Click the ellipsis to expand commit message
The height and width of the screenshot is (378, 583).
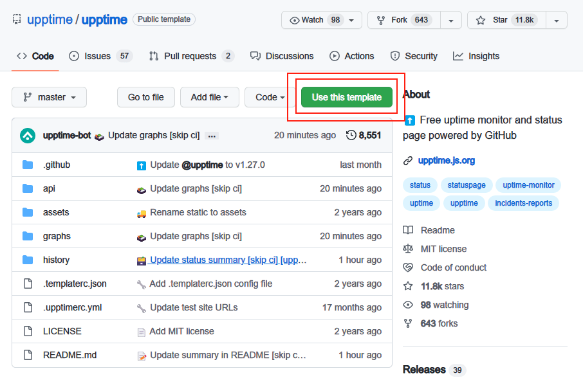coord(212,136)
